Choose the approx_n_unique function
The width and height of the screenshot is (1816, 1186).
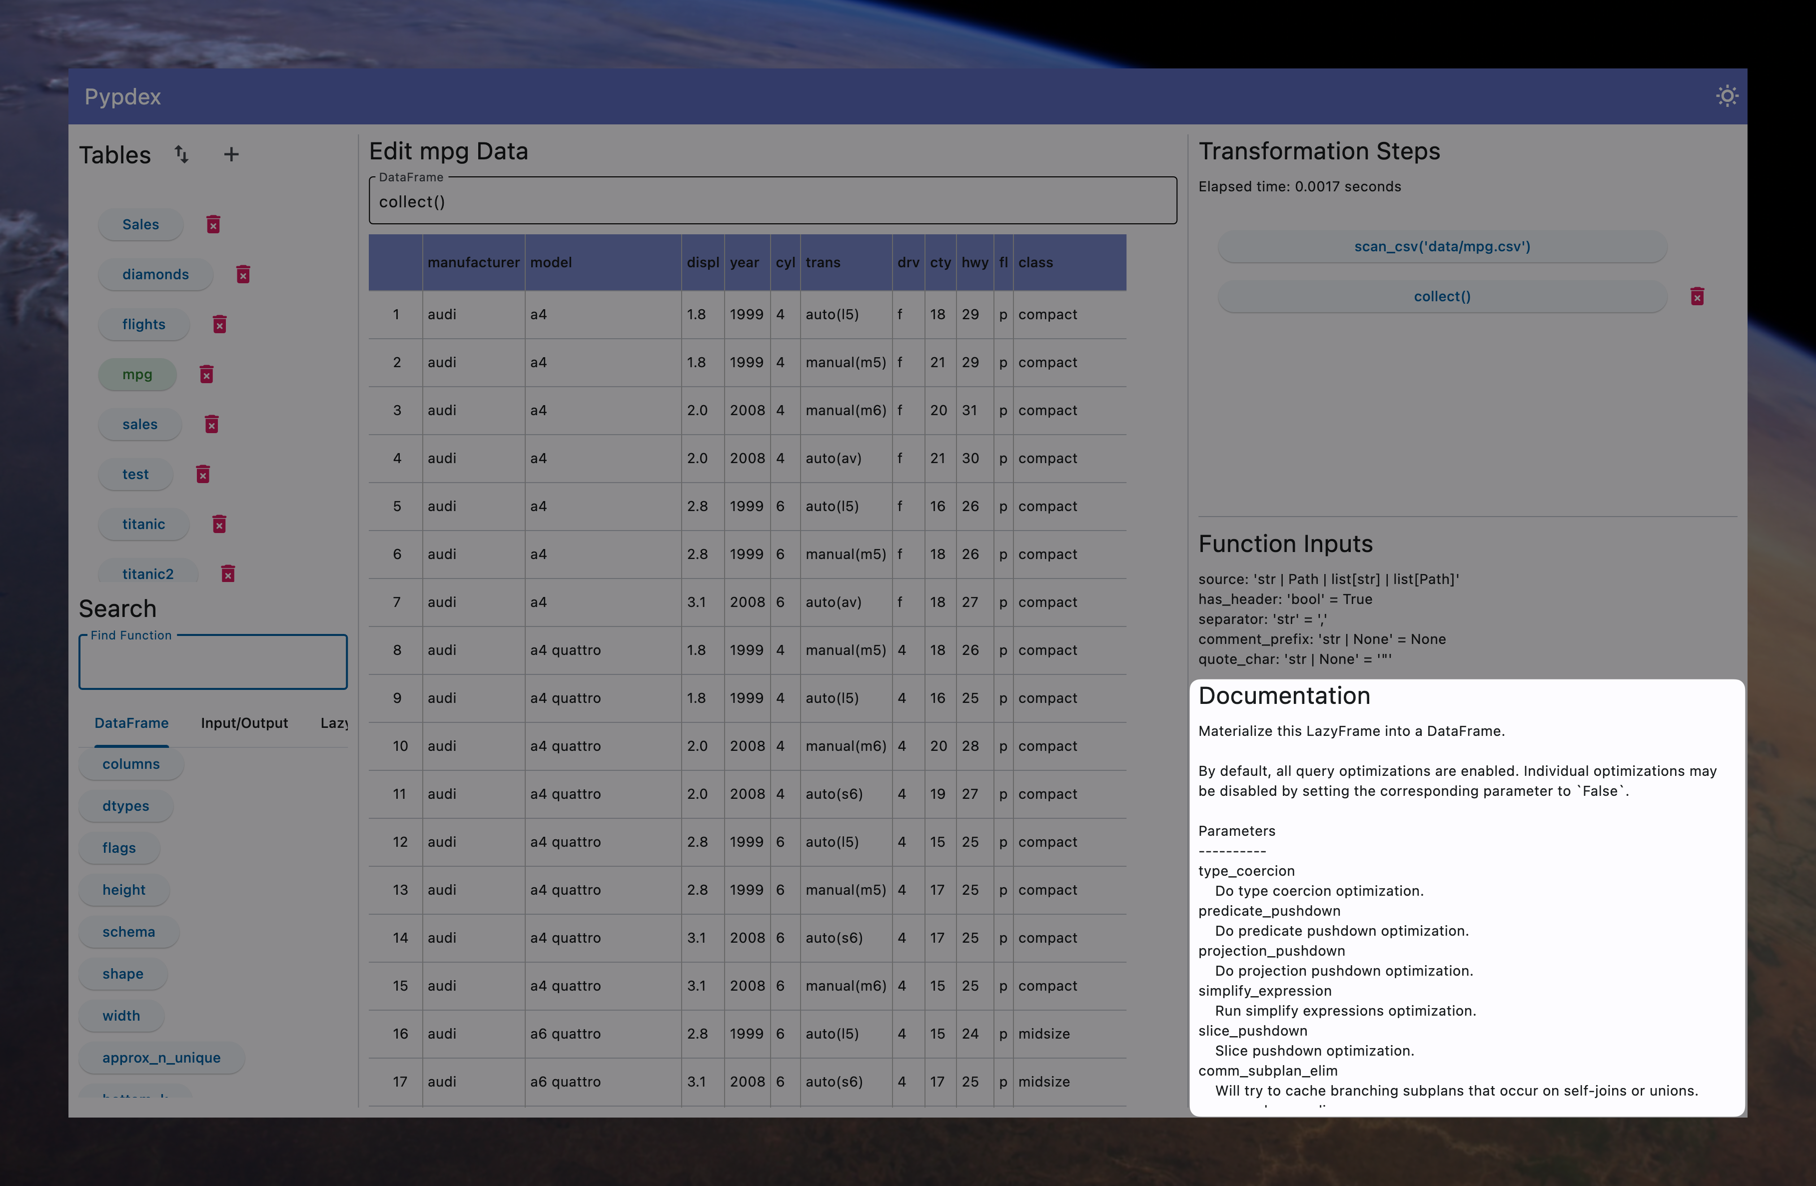pos(161,1058)
